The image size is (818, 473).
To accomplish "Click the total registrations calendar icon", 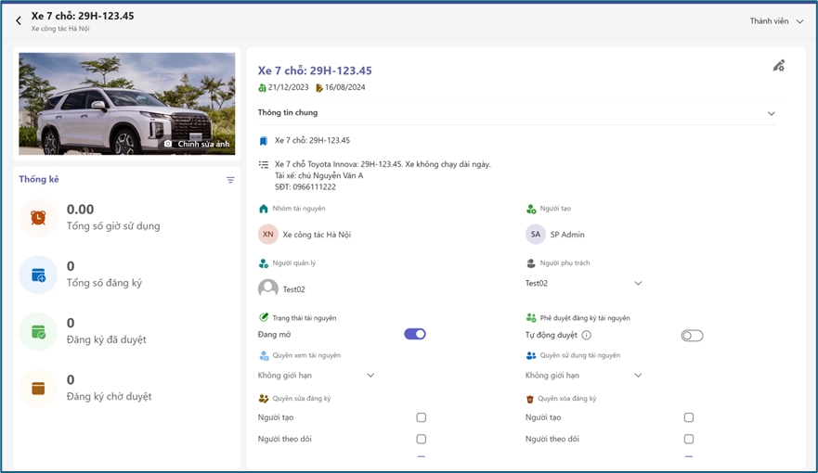I will tap(38, 275).
